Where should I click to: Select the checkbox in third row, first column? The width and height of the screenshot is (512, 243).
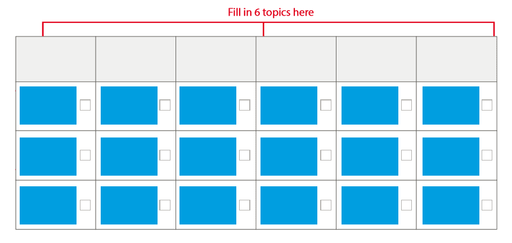(x=85, y=205)
